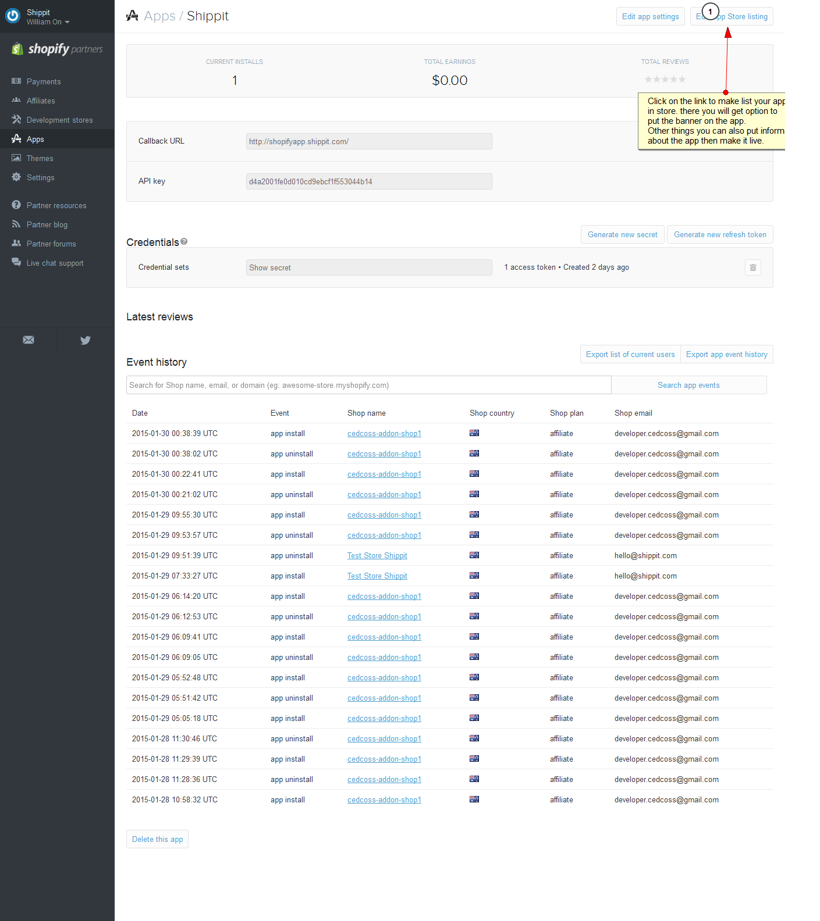Viewport: 820px width, 921px height.
Task: Click the Live chat support icon
Action: point(16,263)
